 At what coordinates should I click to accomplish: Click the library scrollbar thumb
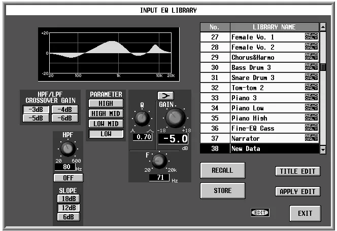point(323,67)
